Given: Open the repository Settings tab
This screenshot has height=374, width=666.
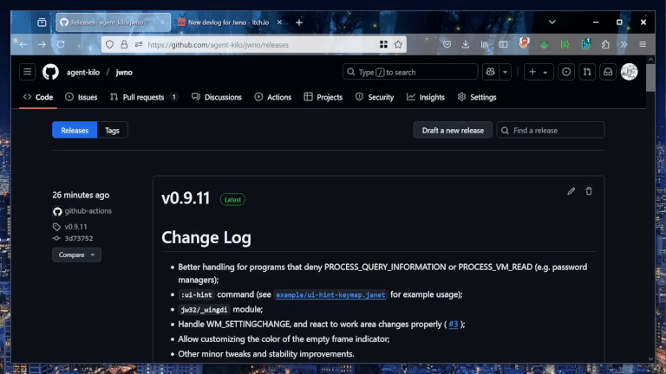Looking at the screenshot, I should tap(477, 97).
